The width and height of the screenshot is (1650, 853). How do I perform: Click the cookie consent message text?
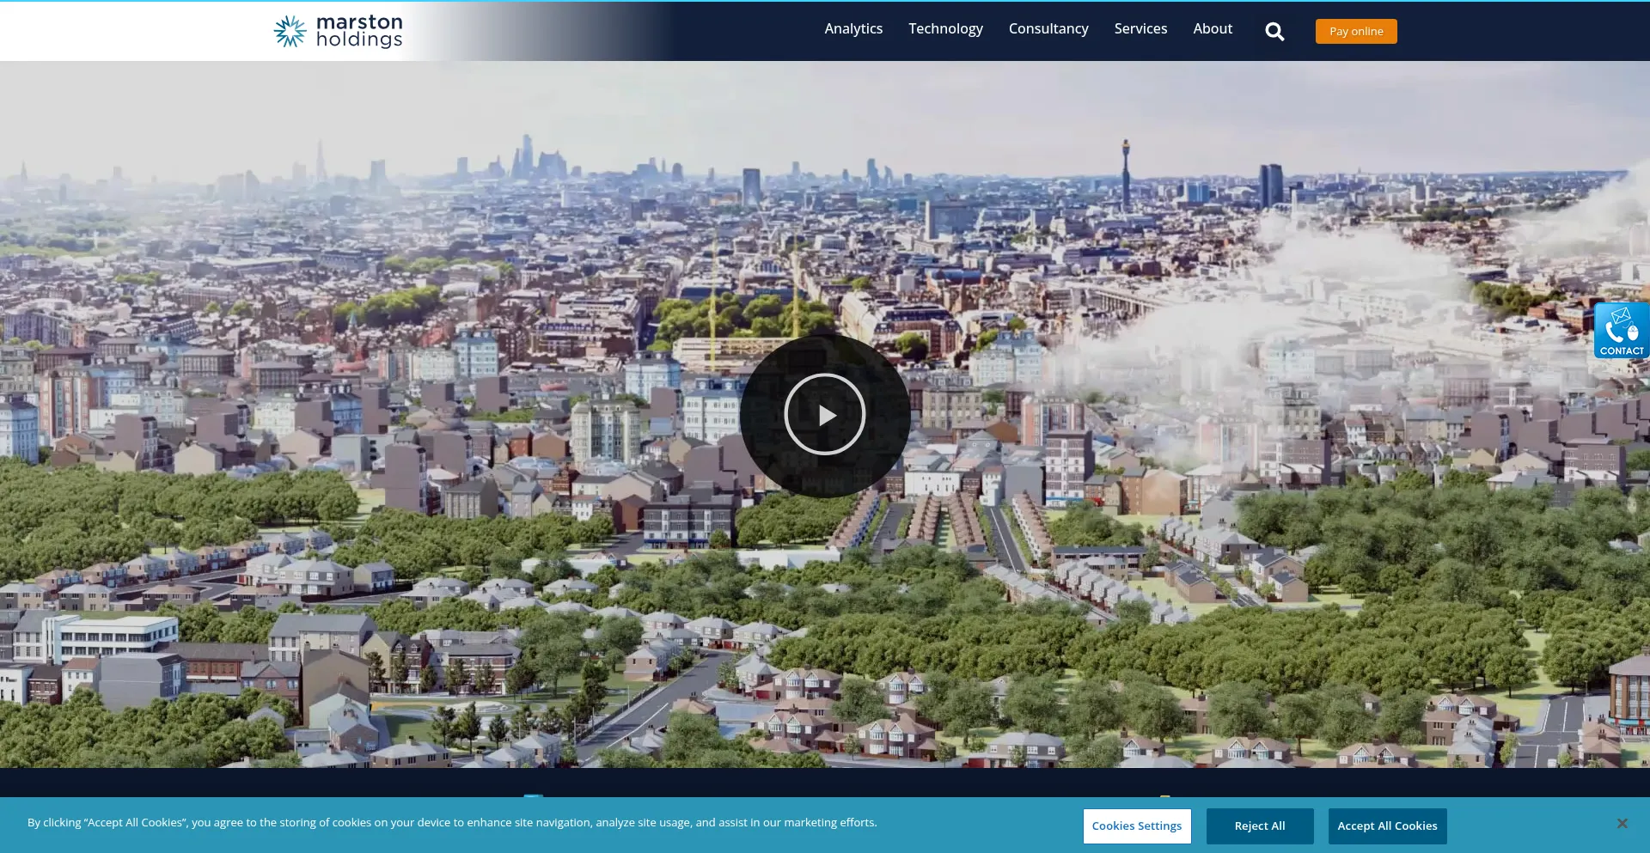(x=452, y=823)
